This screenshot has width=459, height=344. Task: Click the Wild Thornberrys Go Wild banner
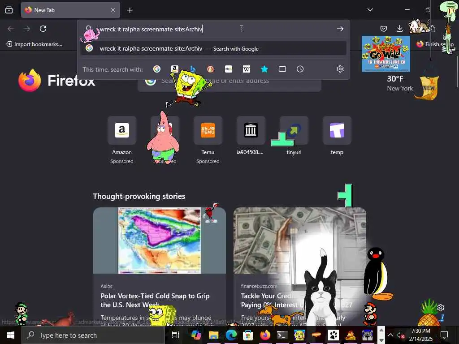pyautogui.click(x=386, y=54)
